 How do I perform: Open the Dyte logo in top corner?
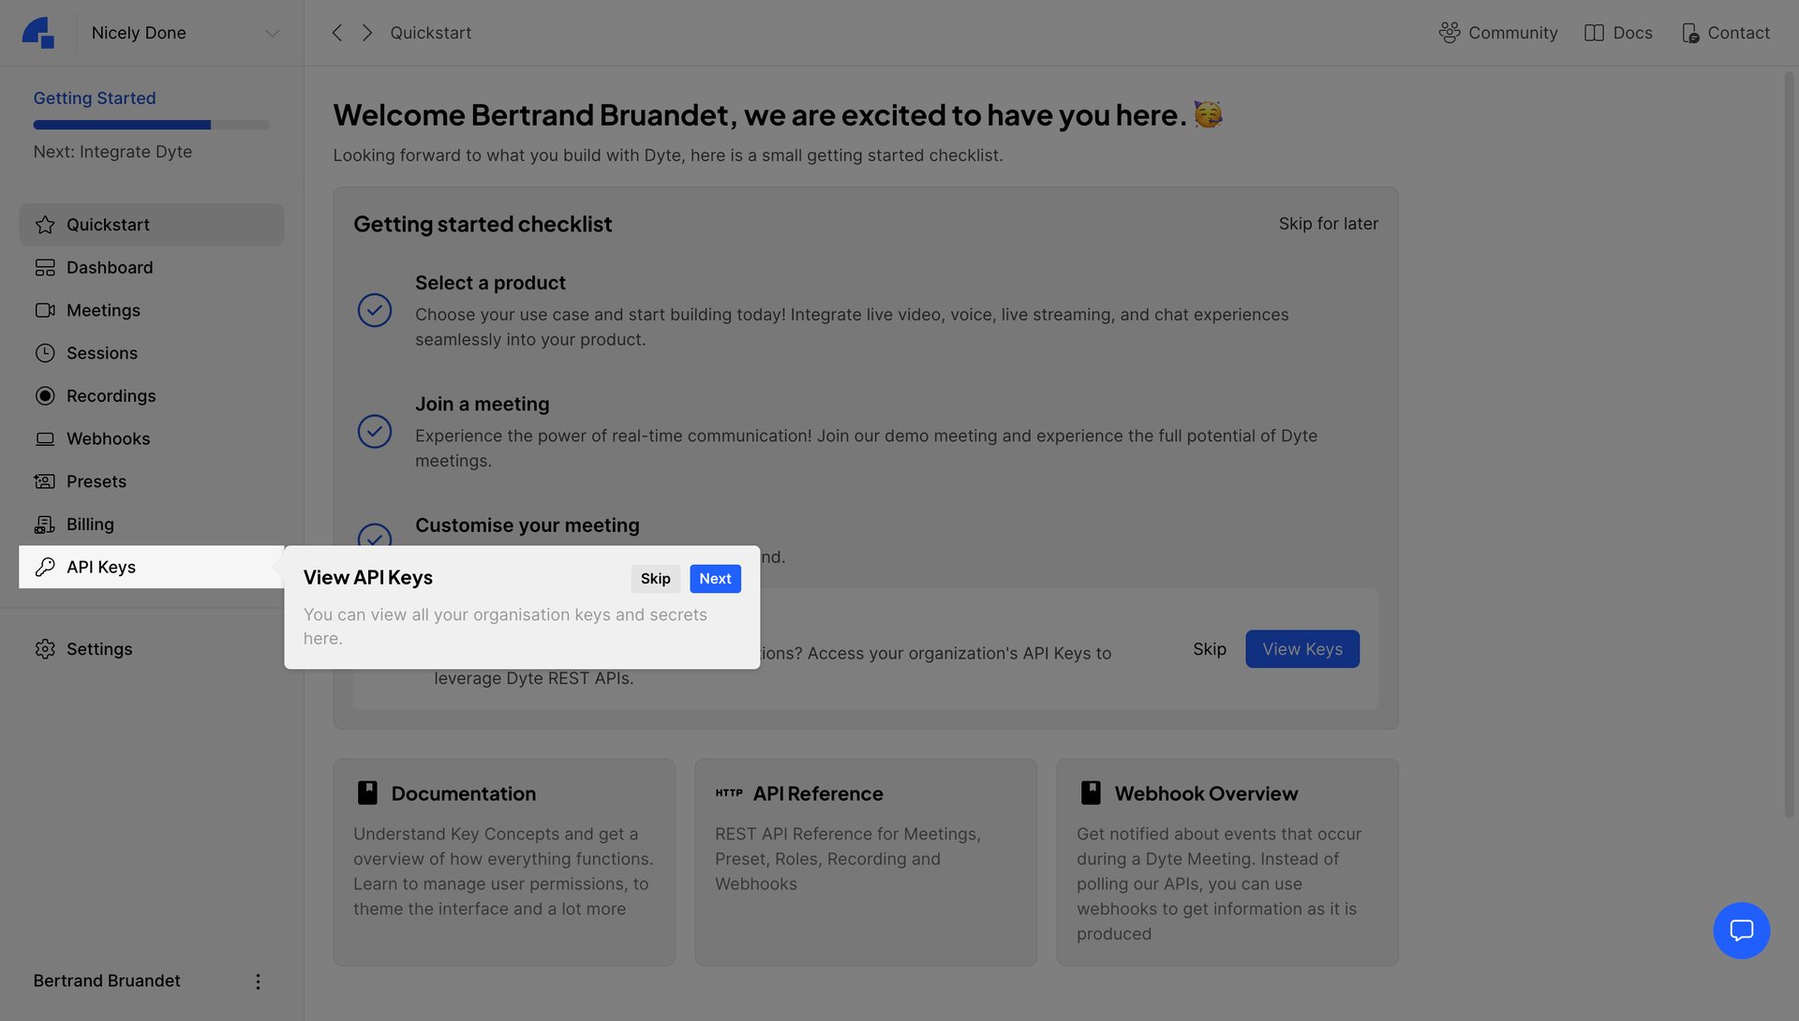click(38, 32)
